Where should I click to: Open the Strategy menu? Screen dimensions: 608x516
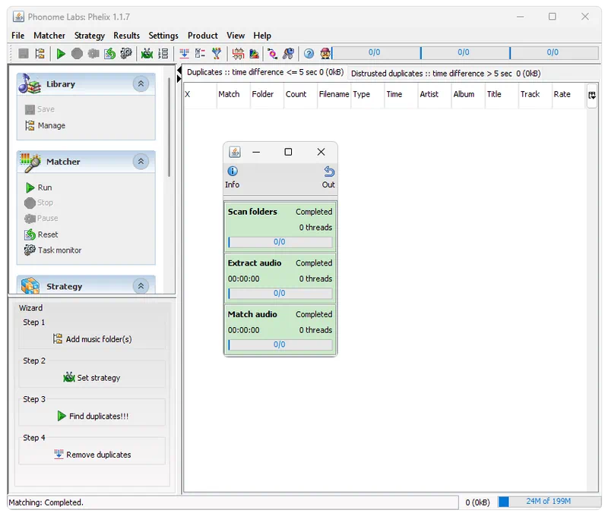pyautogui.click(x=90, y=36)
